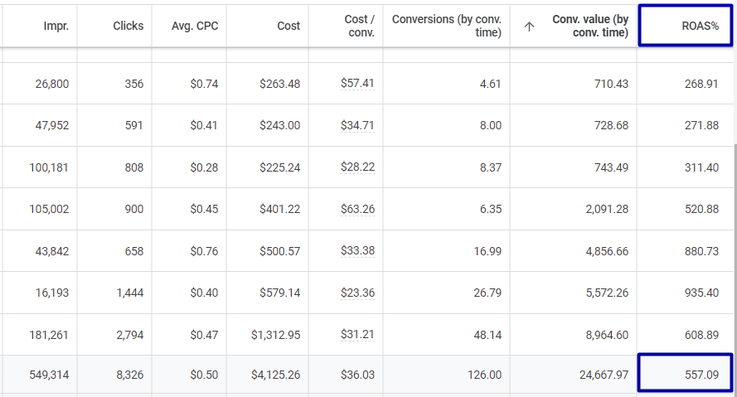Click the $4,125.26 total cost cell

tap(268, 375)
